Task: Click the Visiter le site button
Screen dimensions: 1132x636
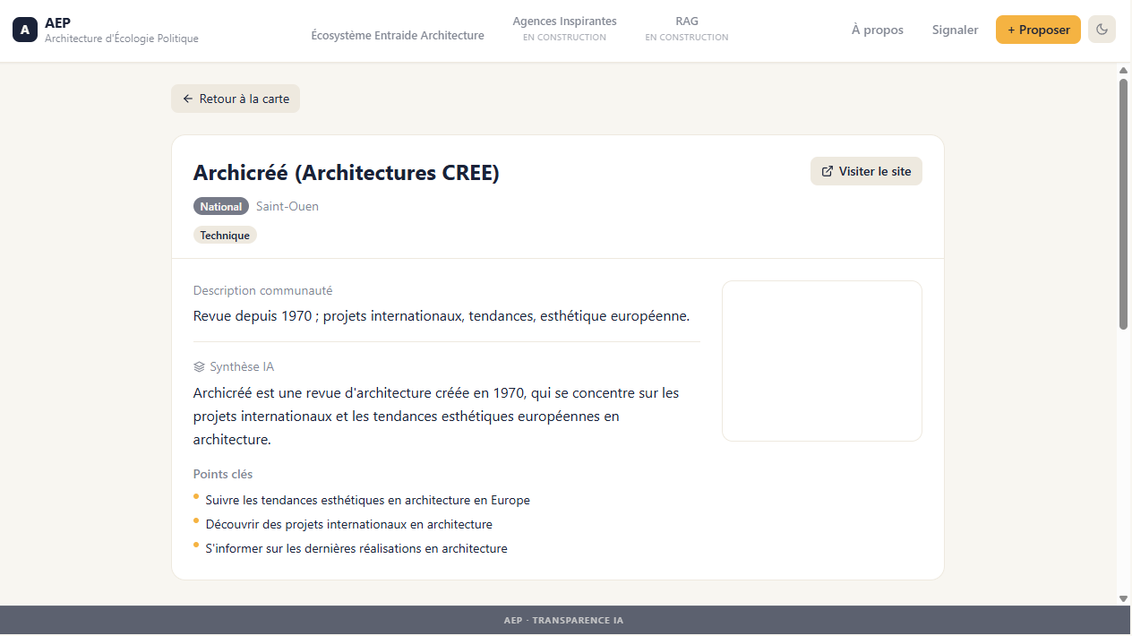Action: pos(866,171)
